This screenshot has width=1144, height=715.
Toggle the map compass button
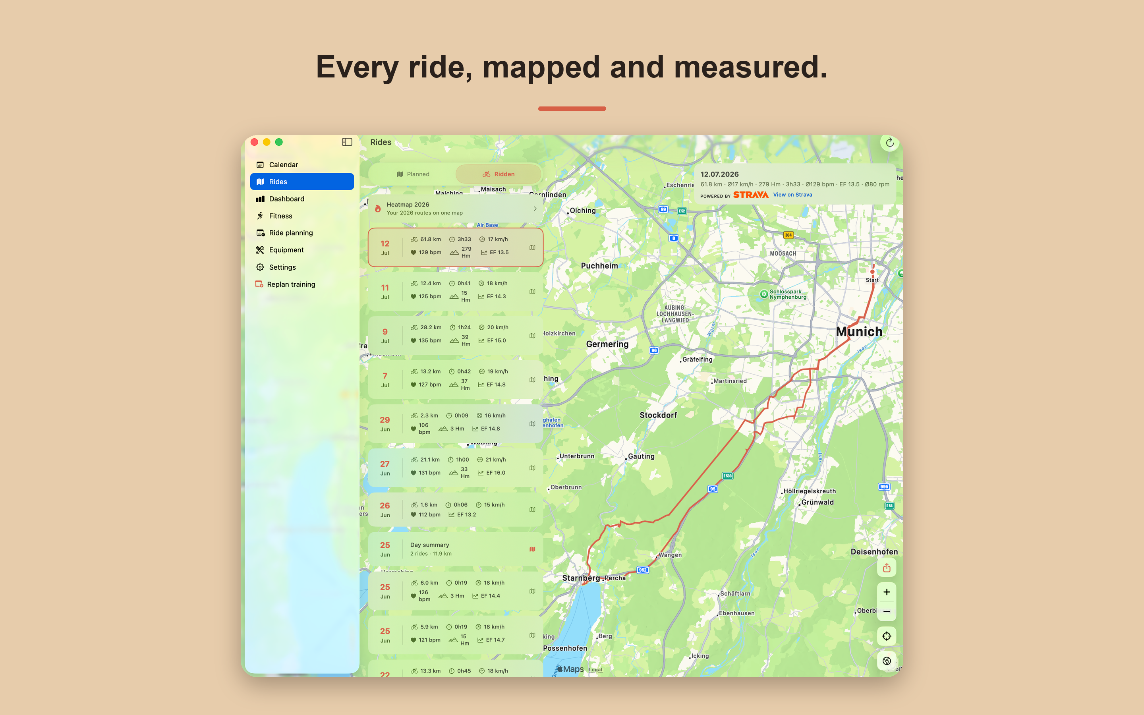click(x=886, y=661)
